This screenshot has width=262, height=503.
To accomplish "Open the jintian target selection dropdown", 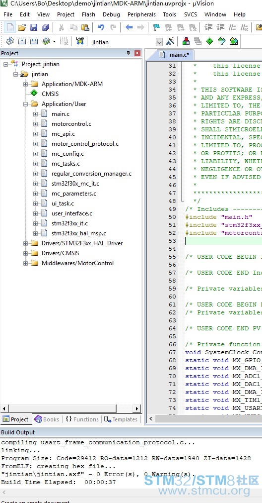I will (x=159, y=42).
